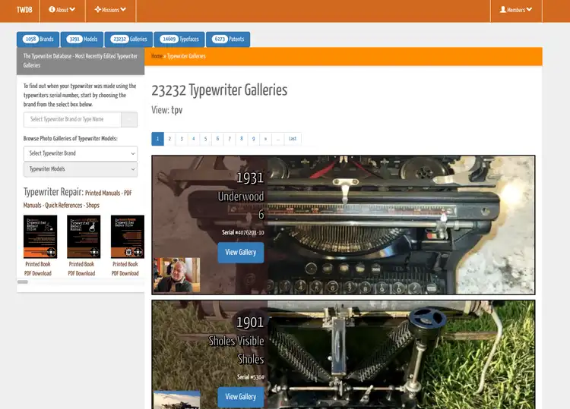Click Printed Book under the first book cover
This screenshot has height=409, width=570.
38,264
